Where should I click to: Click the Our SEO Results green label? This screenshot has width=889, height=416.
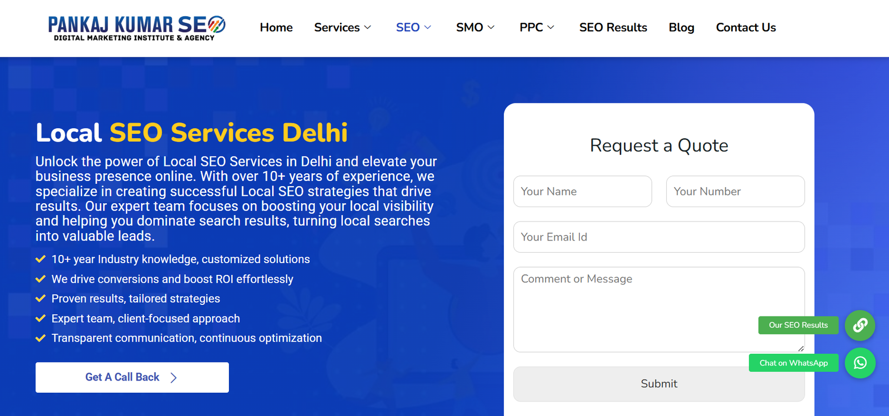(798, 325)
